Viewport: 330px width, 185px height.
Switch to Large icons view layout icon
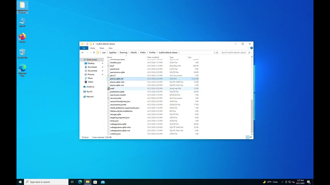(x=251, y=137)
